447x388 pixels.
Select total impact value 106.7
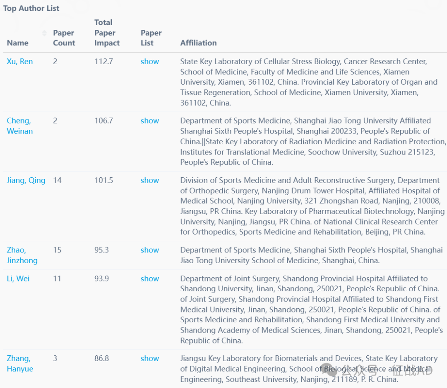104,121
